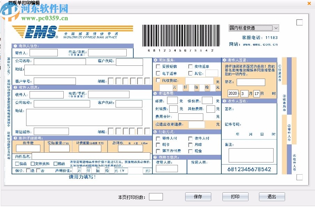This screenshot has width=315, height=207.
Task: Click the 签名 signature box under 寄件人签署
Action: [250, 82]
